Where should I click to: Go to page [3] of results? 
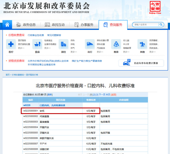[97, 95]
